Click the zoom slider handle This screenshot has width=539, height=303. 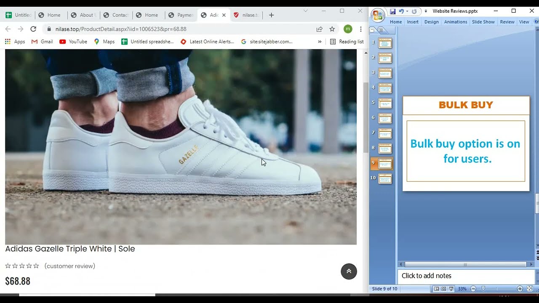(x=483, y=289)
